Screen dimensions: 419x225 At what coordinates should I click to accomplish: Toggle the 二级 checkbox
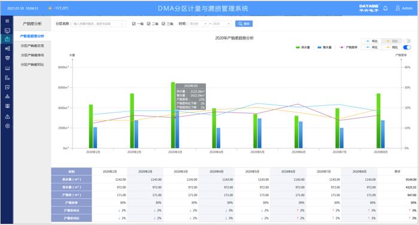[x=148, y=24]
